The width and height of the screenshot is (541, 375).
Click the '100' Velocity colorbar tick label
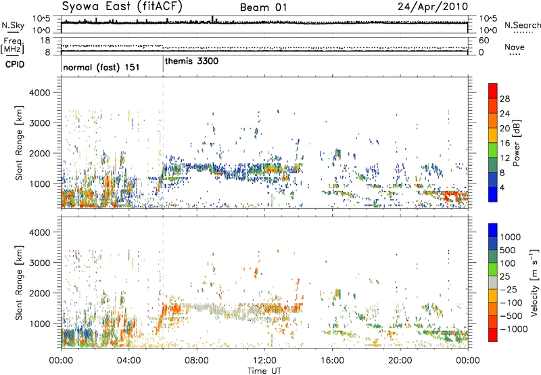pyautogui.click(x=508, y=263)
